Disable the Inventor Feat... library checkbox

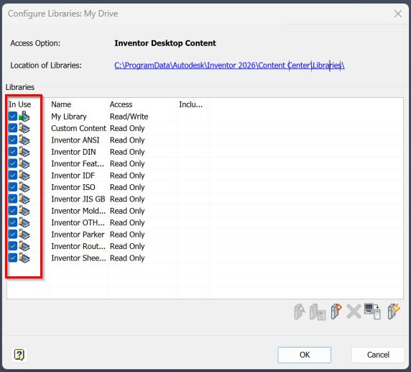[x=13, y=163]
